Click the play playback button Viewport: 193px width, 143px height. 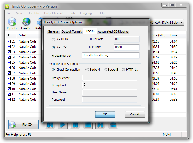(63, 125)
